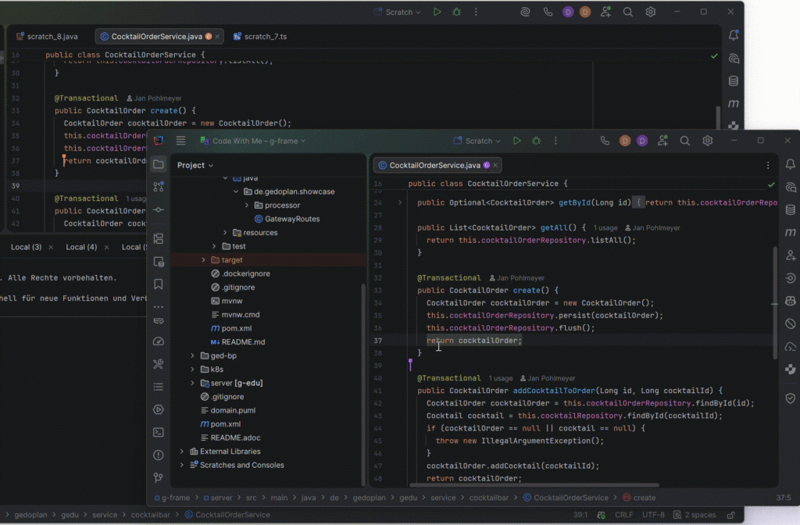Unfold the collapsed getById method at line 24

(400, 202)
